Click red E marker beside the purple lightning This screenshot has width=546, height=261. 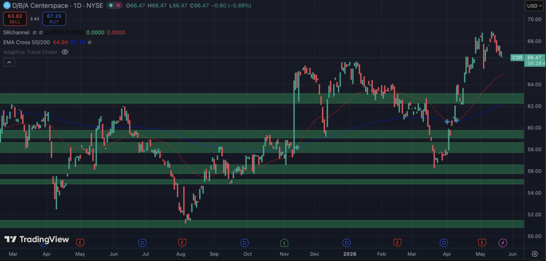(x=482, y=242)
